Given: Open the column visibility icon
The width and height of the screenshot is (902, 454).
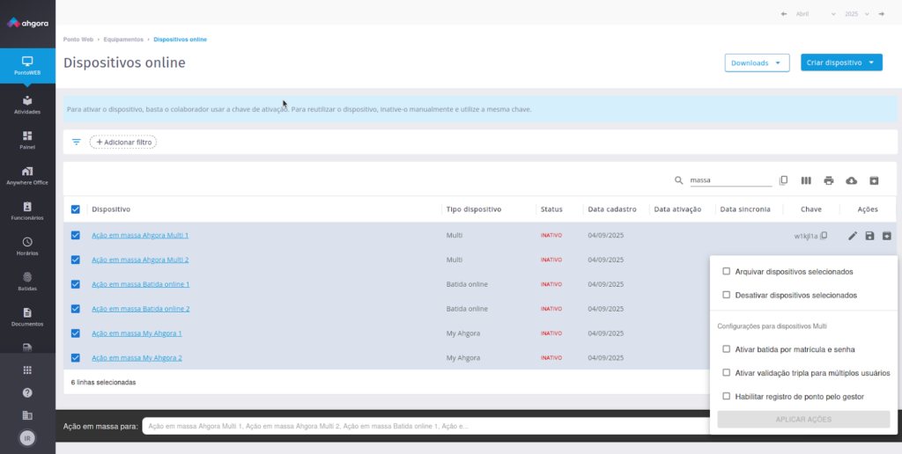Looking at the screenshot, I should click(806, 180).
